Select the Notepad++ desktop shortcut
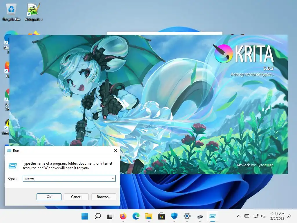This screenshot has width=297, height=223. (x=34, y=12)
